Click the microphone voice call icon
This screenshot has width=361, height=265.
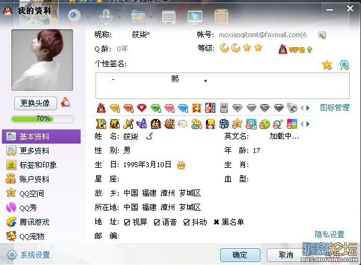point(106,17)
